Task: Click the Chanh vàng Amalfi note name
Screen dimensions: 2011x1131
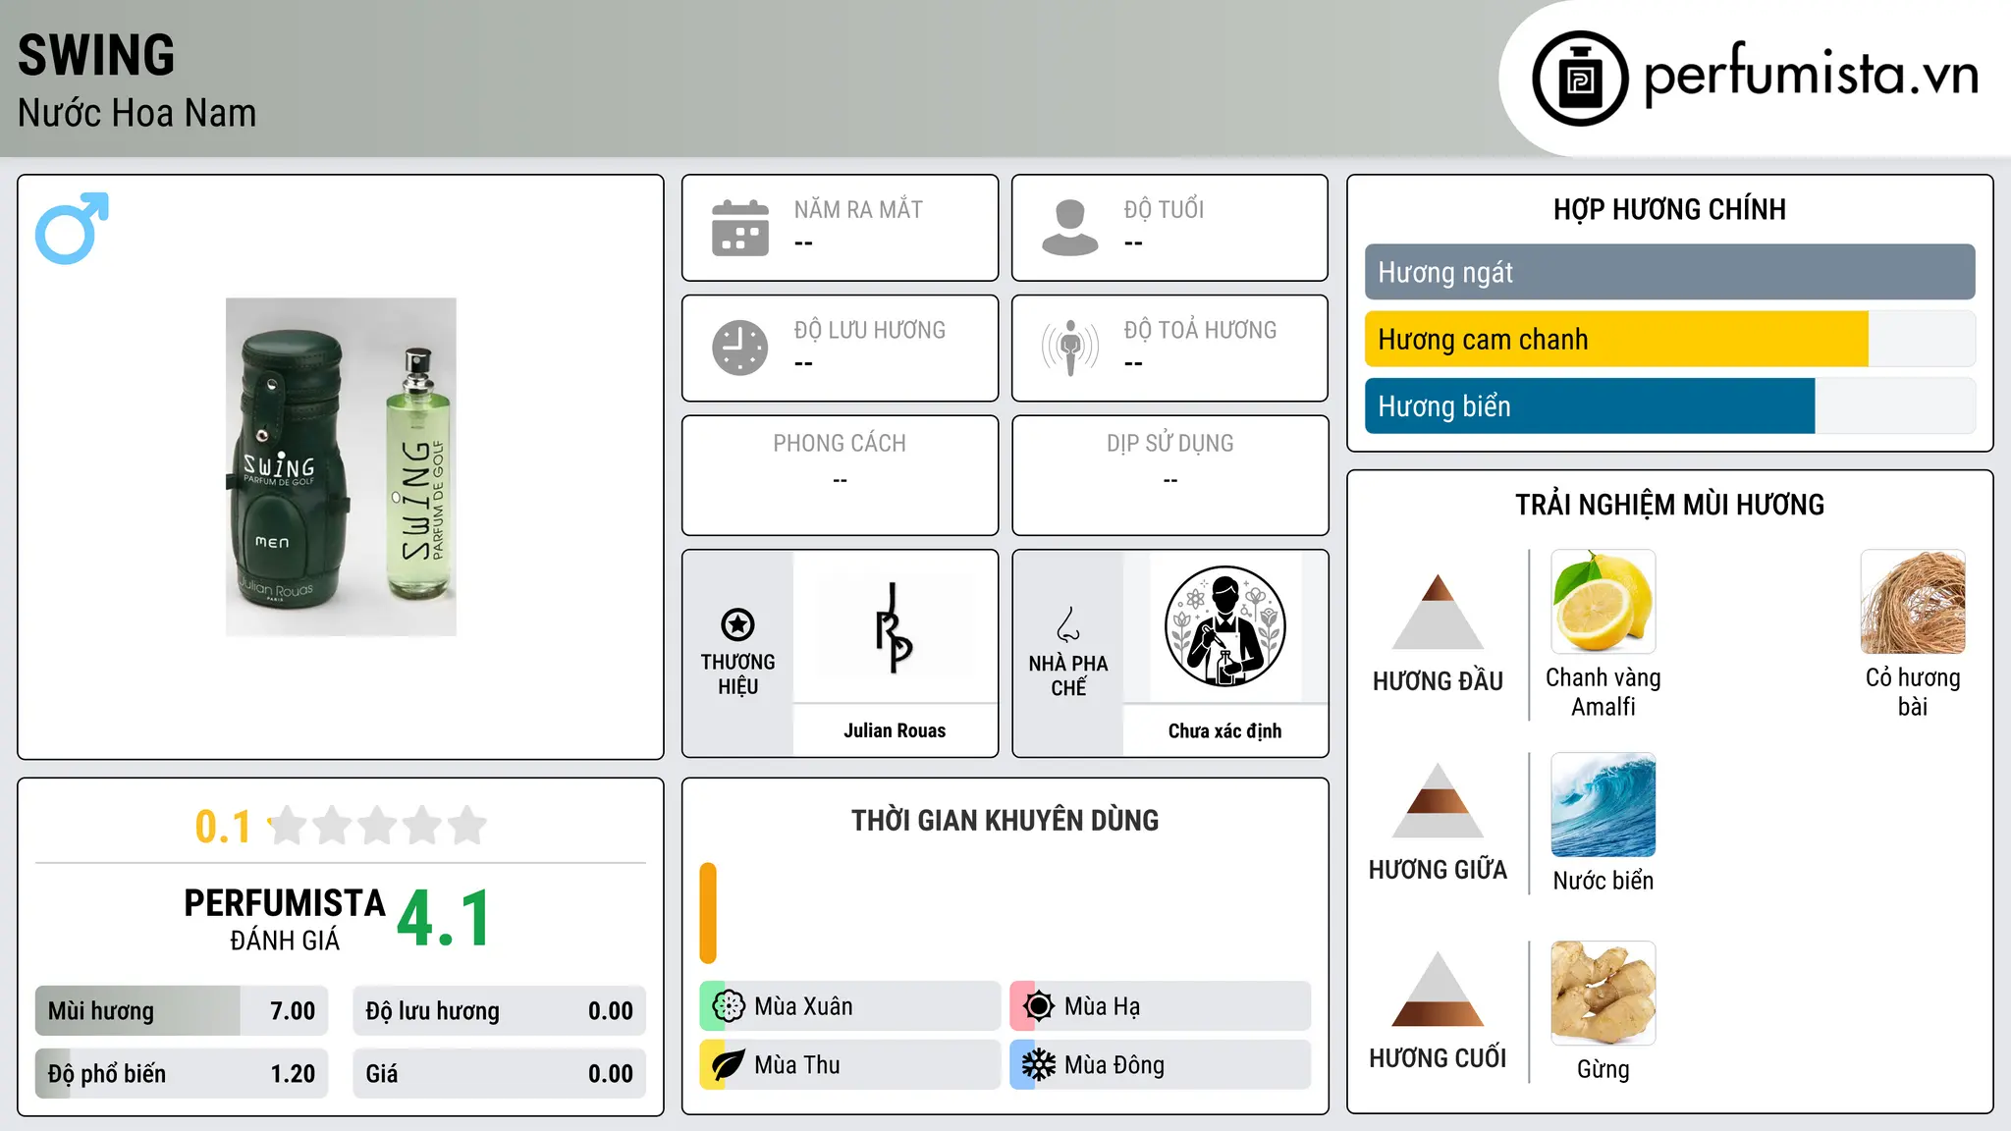Action: pos(1603,692)
